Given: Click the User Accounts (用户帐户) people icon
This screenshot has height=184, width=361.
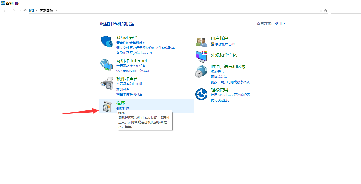Looking at the screenshot, I should click(x=201, y=42).
